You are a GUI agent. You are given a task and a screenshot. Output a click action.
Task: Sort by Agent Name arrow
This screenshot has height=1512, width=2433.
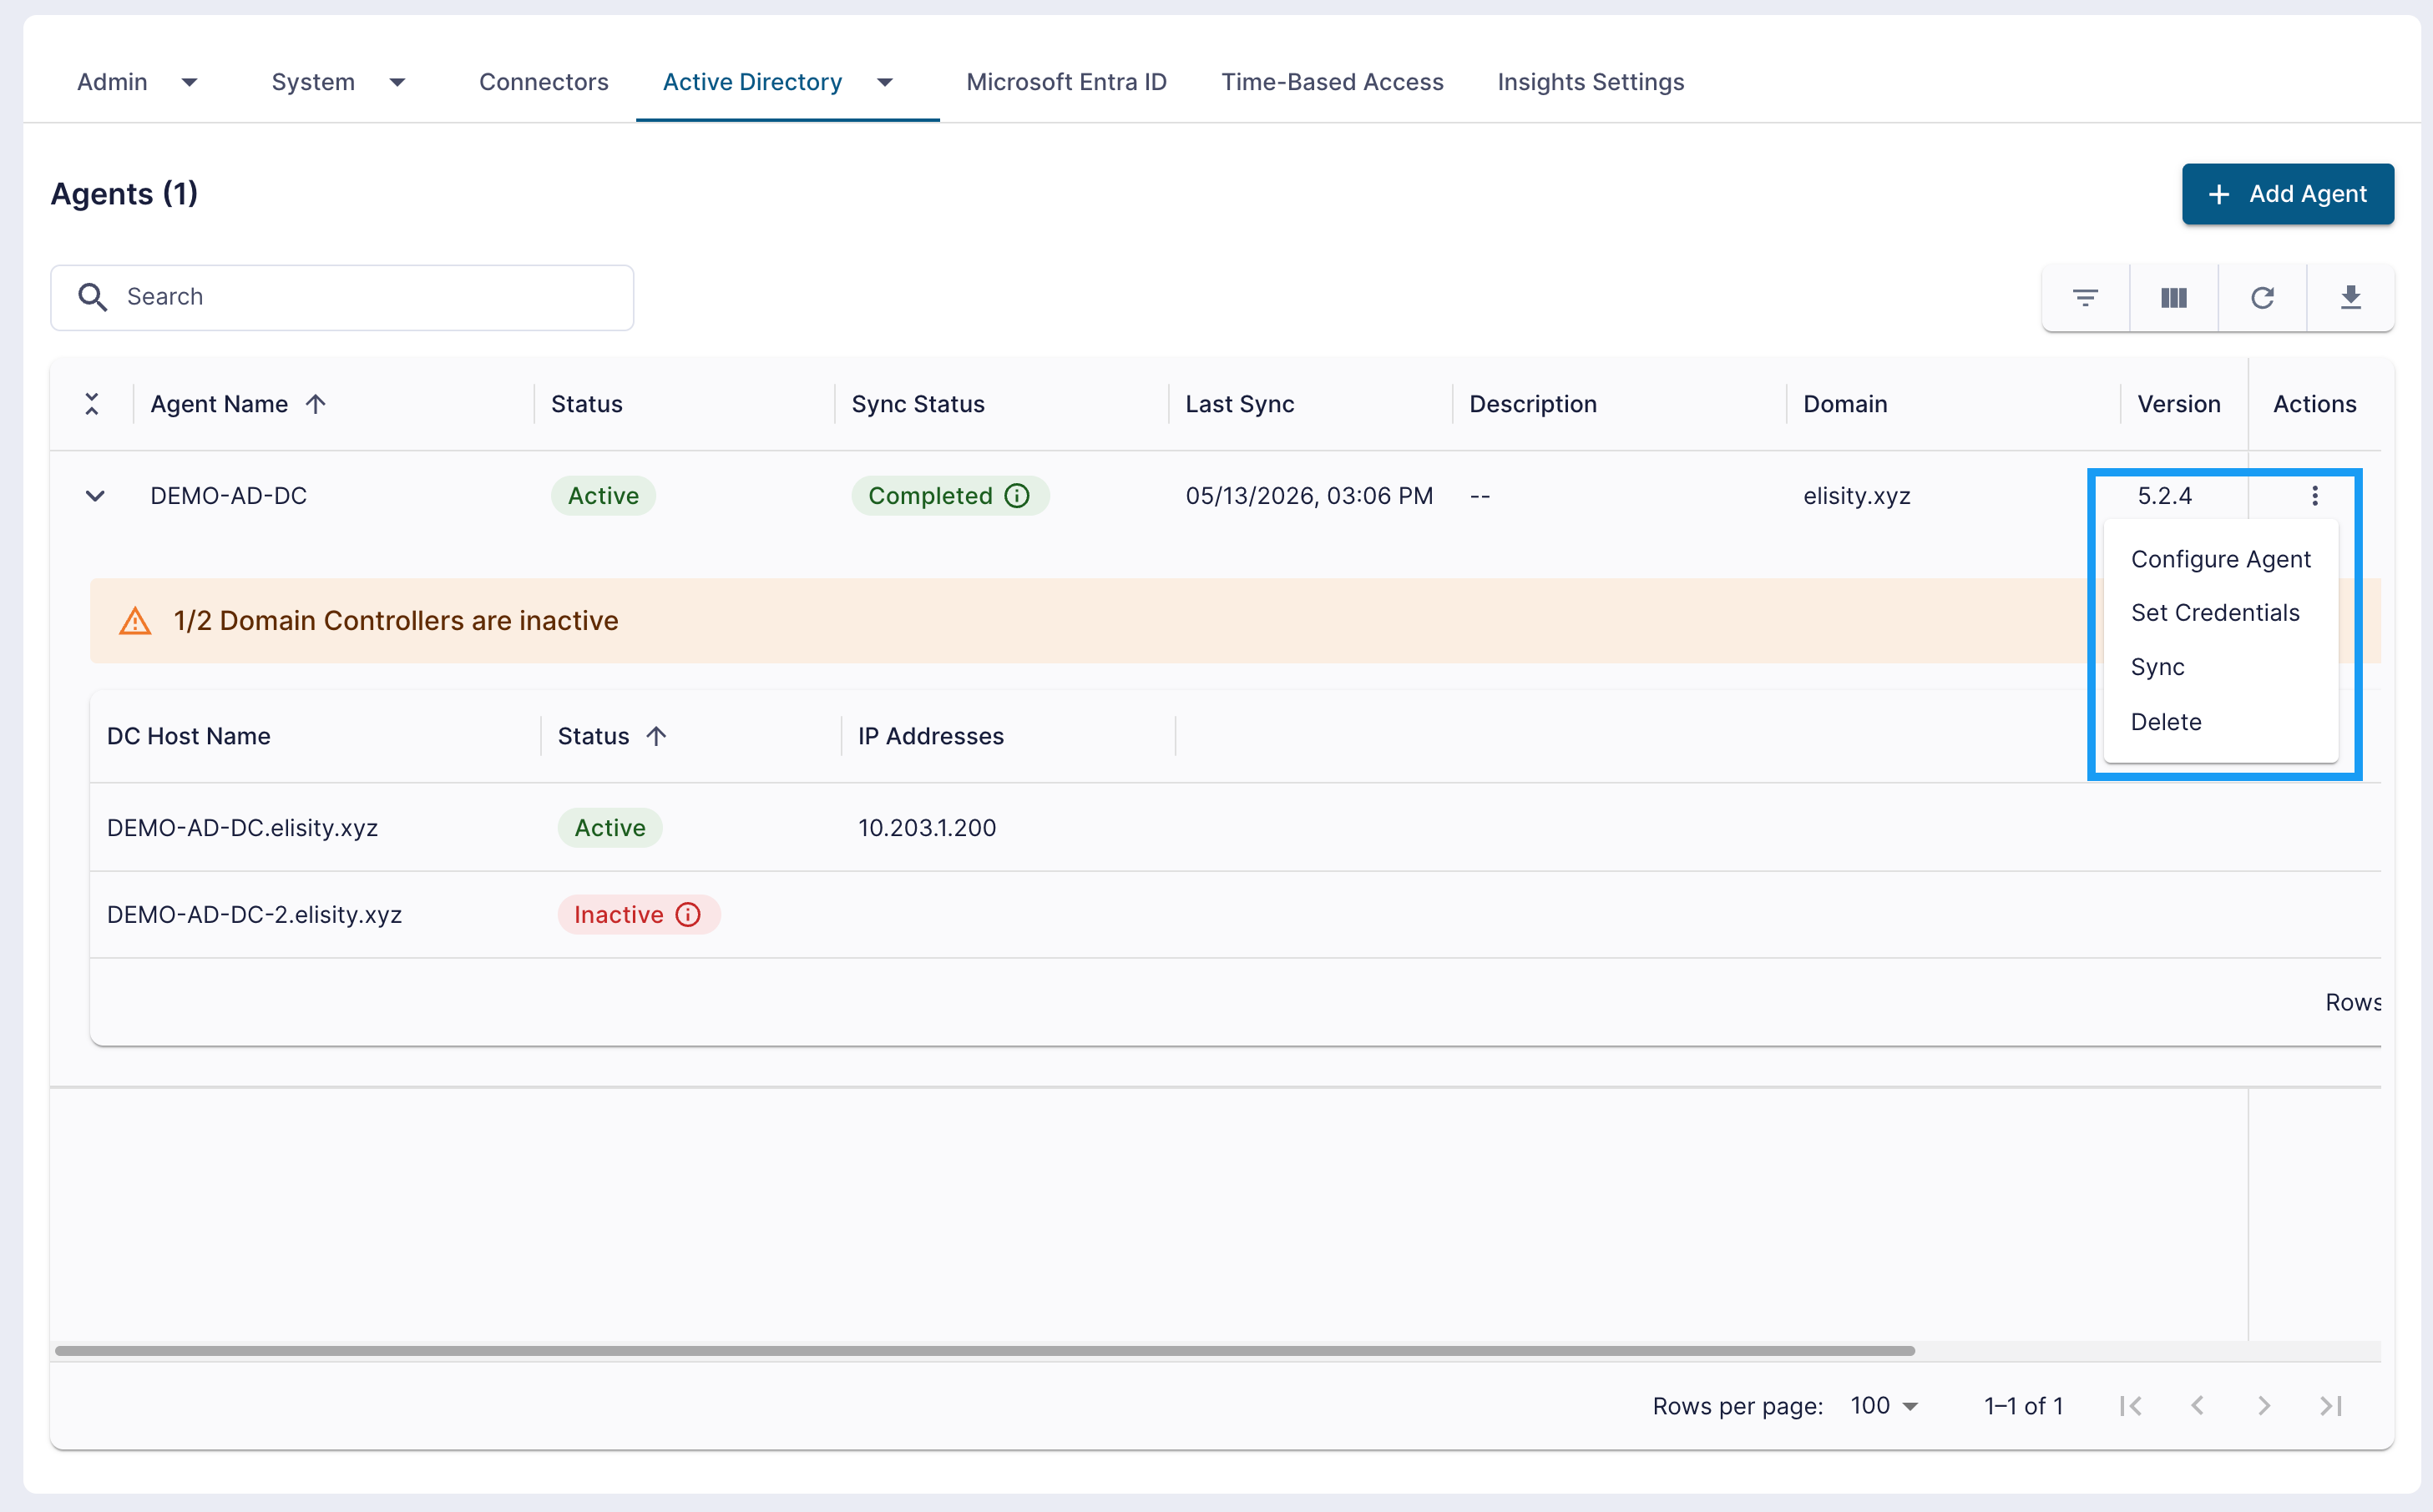tap(316, 404)
